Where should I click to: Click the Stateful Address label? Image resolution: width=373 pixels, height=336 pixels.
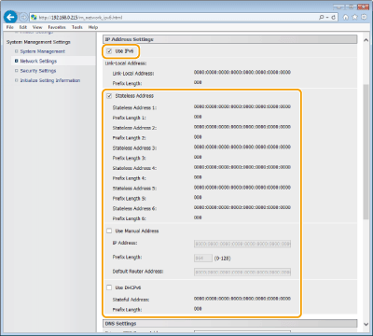131,300
